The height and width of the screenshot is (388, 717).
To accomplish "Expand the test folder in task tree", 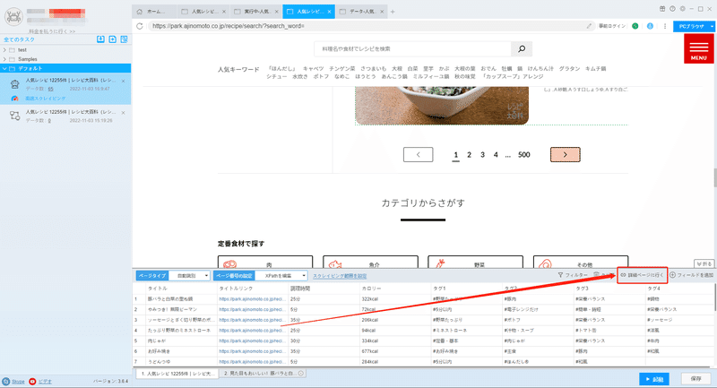I will [x=4, y=50].
